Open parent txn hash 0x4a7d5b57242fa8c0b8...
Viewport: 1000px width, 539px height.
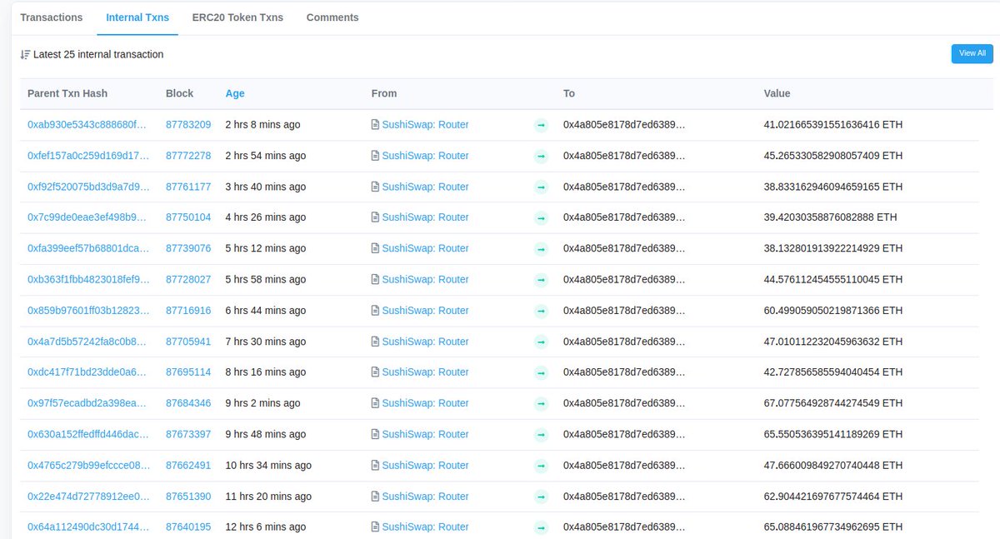pos(87,342)
